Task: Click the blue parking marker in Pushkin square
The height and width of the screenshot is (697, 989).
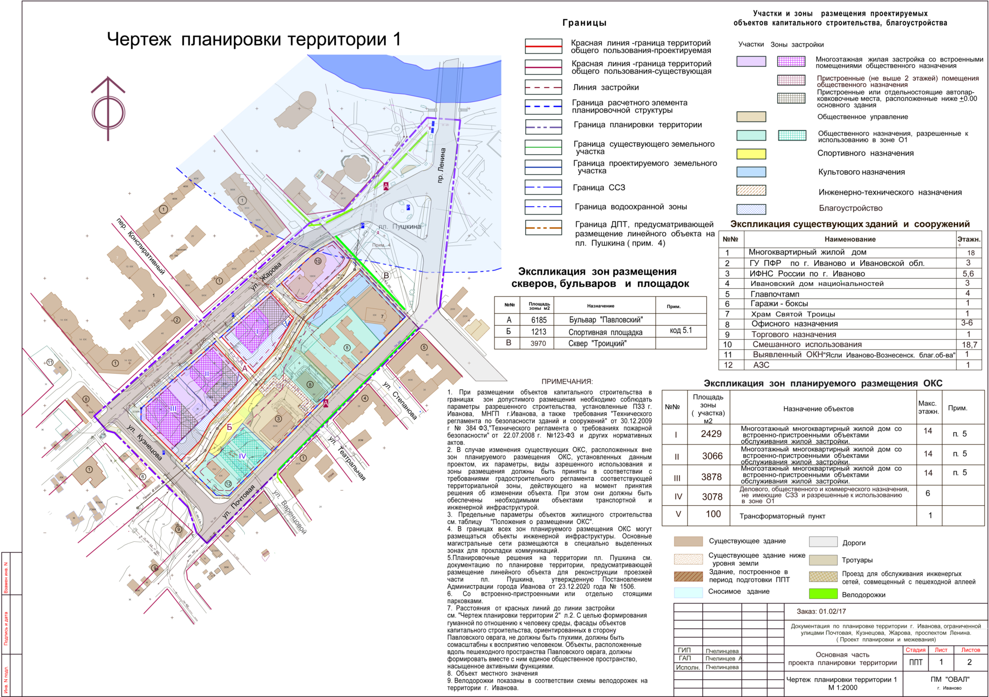Action: coord(408,208)
